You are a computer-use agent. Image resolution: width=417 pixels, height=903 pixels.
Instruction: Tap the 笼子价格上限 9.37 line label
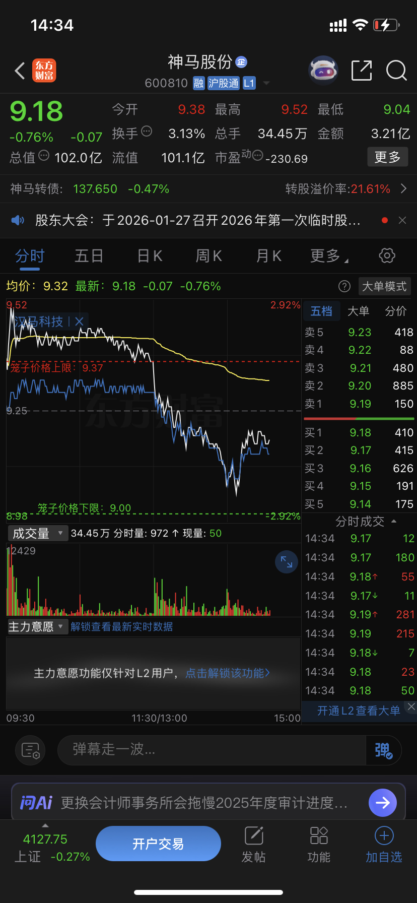pyautogui.click(x=56, y=368)
